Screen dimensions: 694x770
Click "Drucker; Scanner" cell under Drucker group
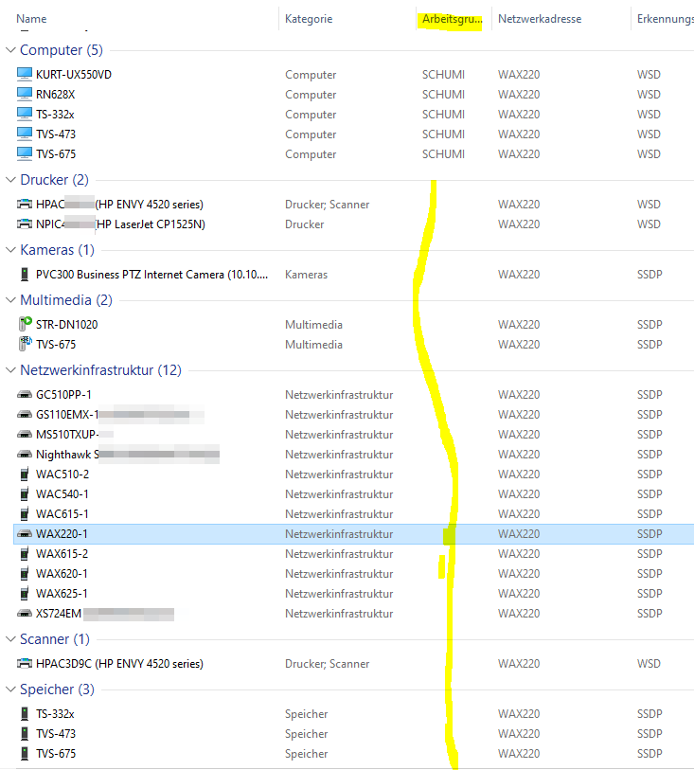pyautogui.click(x=327, y=204)
